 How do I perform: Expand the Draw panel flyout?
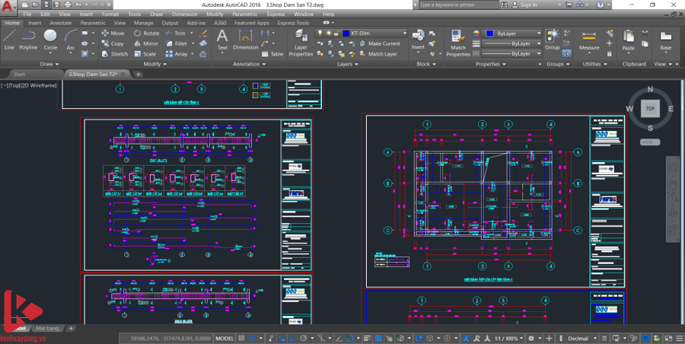pyautogui.click(x=51, y=64)
